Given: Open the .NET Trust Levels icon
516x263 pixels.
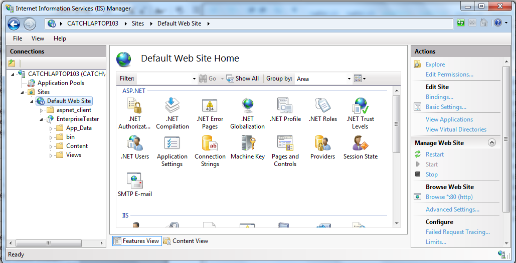Looking at the screenshot, I should (x=361, y=106).
